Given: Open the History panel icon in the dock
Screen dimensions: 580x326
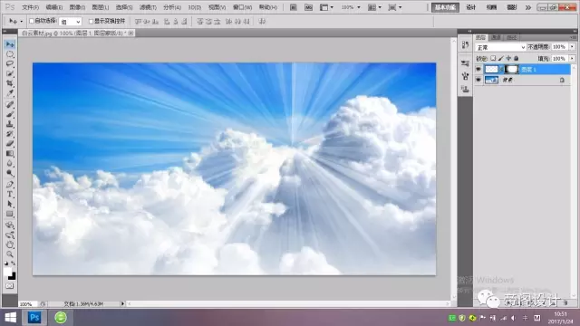Looking at the screenshot, I should point(465,44).
